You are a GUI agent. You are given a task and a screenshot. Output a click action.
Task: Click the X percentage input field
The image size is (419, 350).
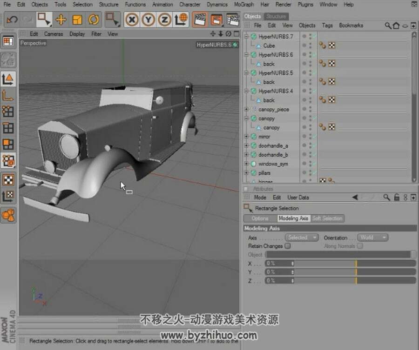279,263
